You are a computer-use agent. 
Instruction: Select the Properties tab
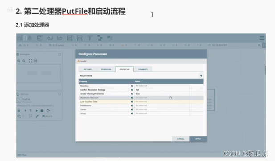pyautogui.click(x=124, y=69)
